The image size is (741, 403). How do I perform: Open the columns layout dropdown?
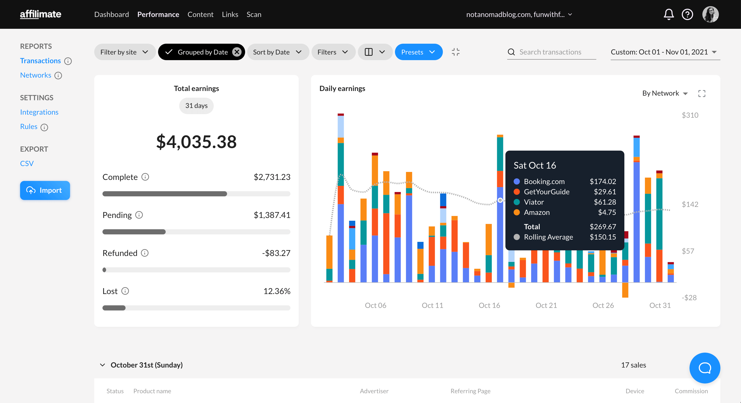(375, 52)
